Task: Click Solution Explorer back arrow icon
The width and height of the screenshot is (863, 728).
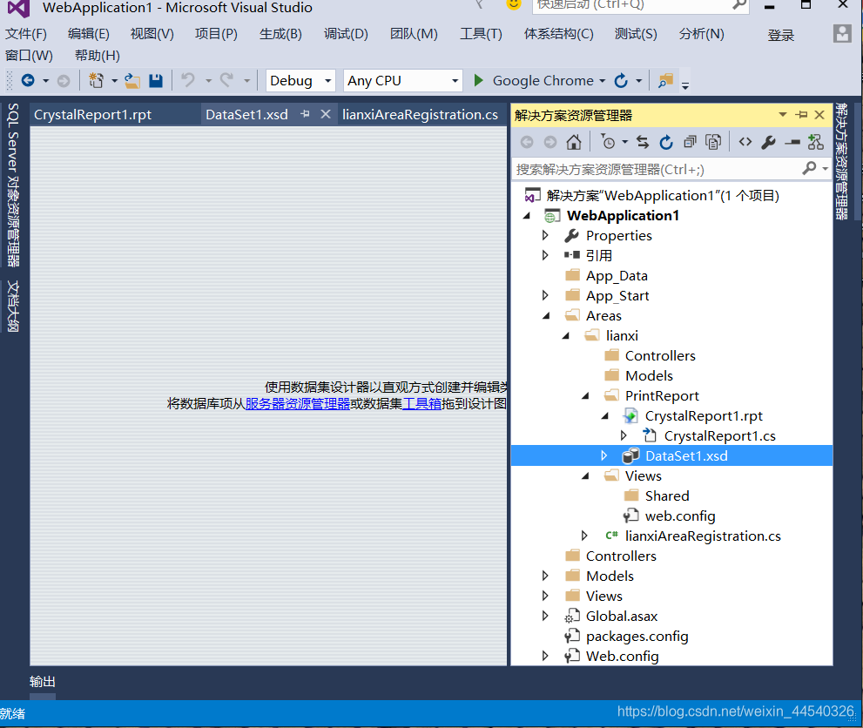Action: pos(527,143)
